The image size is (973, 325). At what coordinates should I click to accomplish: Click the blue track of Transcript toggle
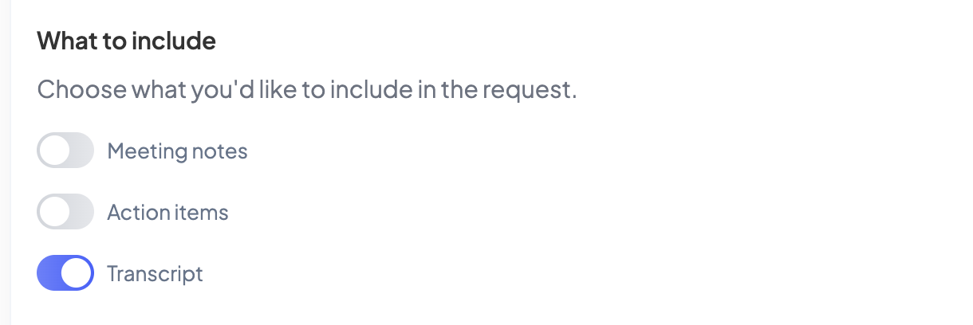click(49, 274)
